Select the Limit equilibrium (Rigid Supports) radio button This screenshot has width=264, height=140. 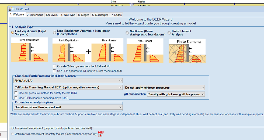pos(12,33)
